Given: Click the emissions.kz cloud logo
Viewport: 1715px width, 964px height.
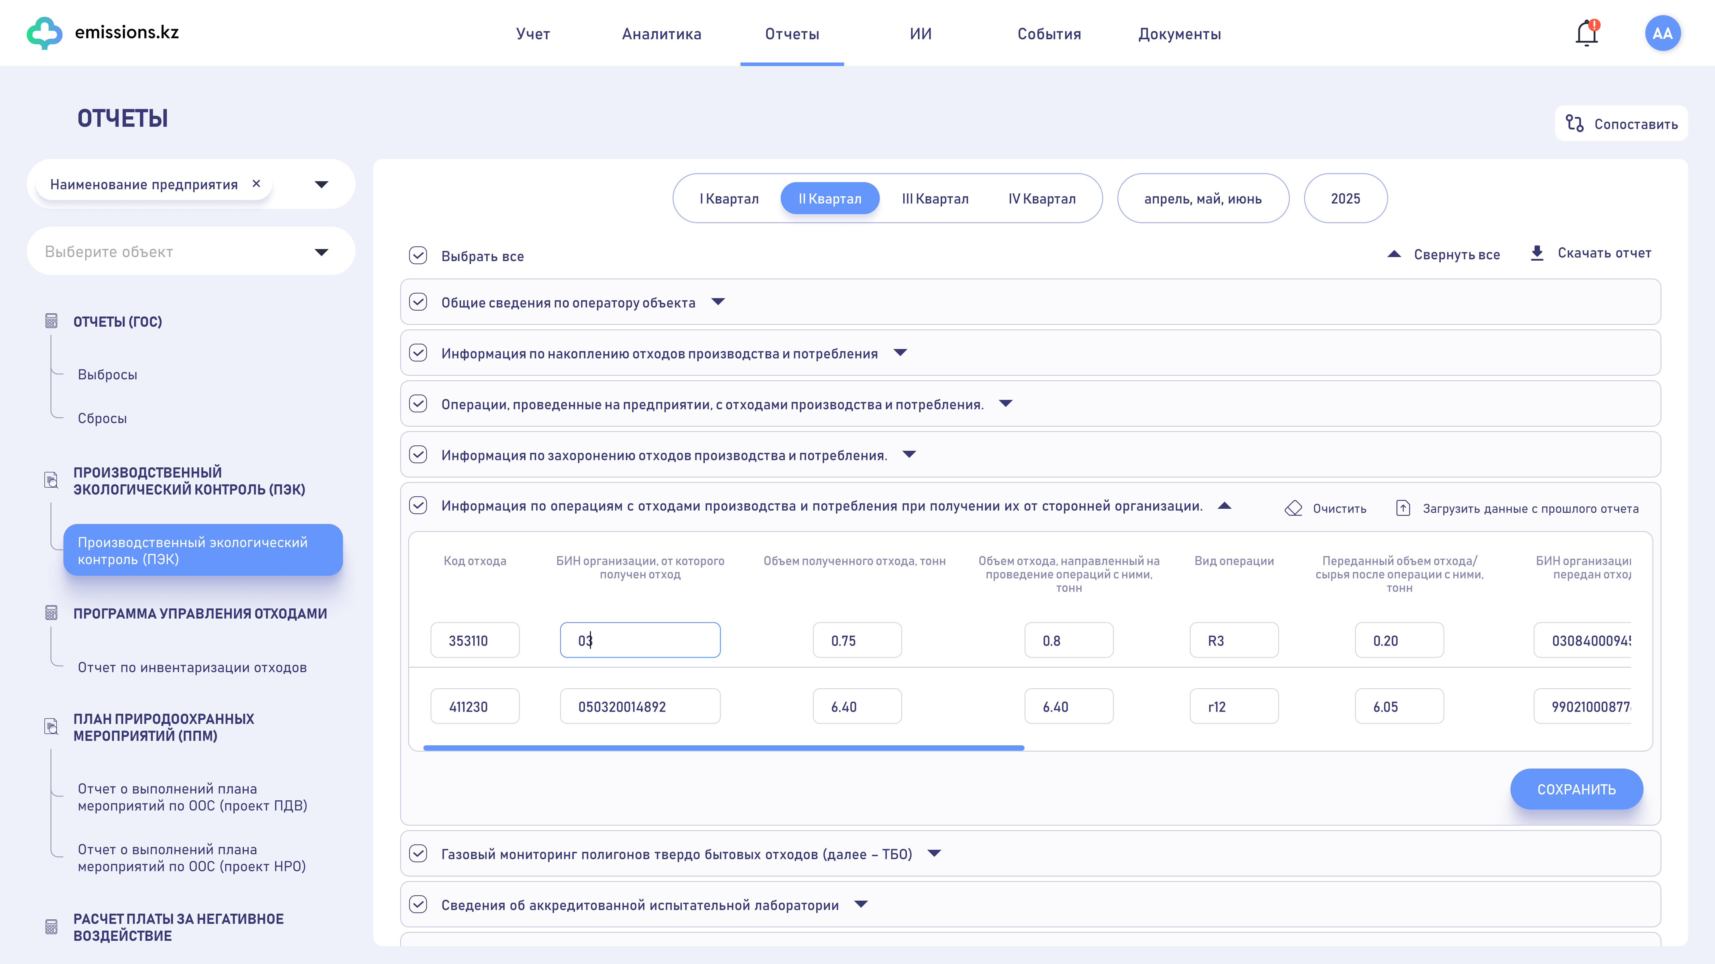Looking at the screenshot, I should pos(45,33).
